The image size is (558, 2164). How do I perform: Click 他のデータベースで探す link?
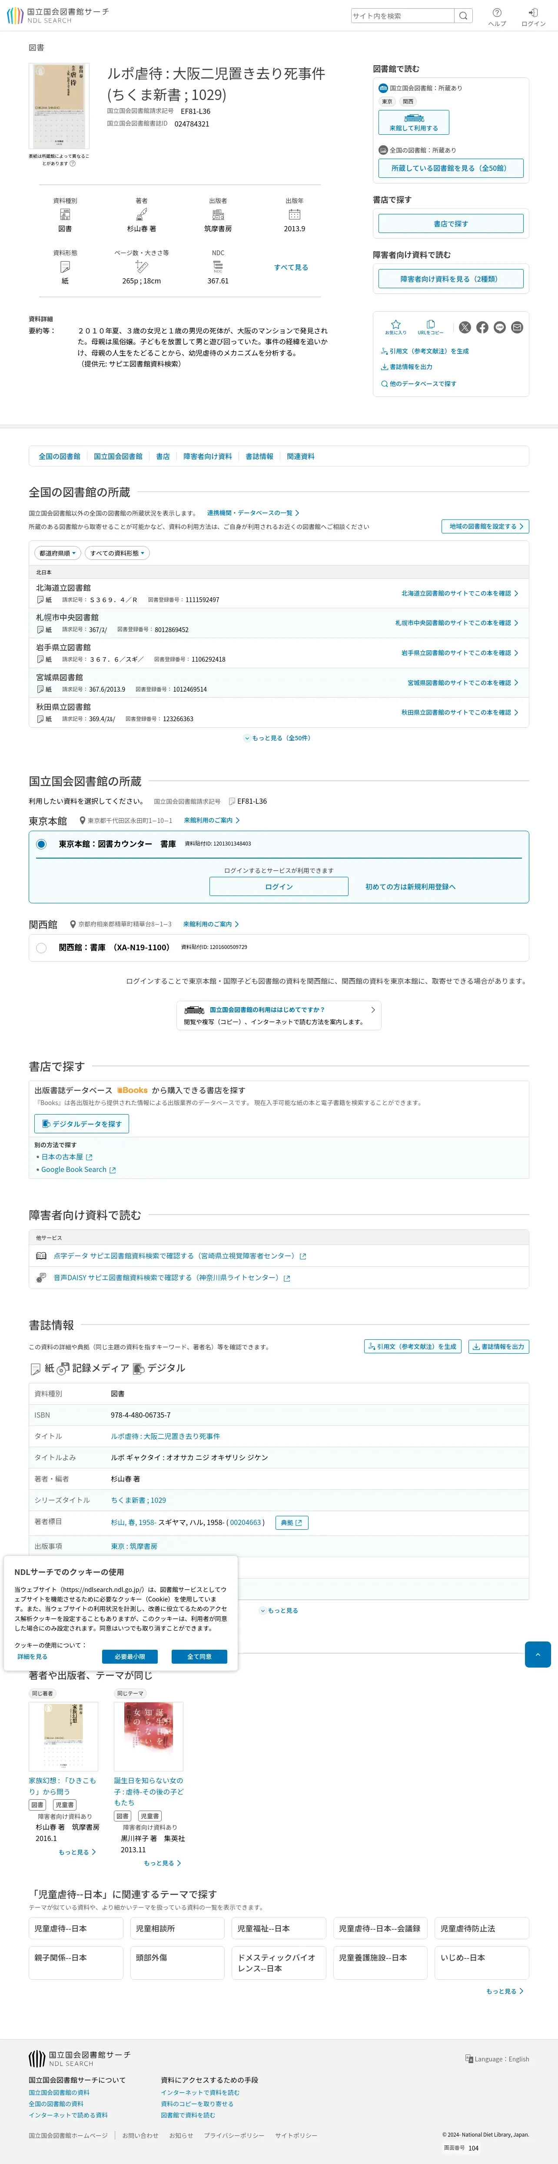418,384
